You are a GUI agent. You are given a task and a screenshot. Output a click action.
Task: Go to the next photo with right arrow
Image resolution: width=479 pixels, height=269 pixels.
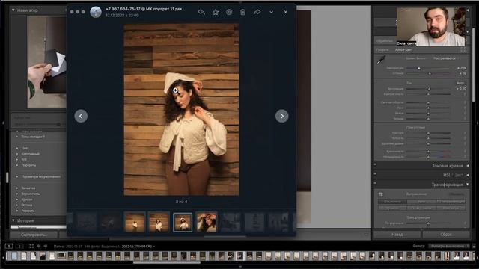point(281,116)
